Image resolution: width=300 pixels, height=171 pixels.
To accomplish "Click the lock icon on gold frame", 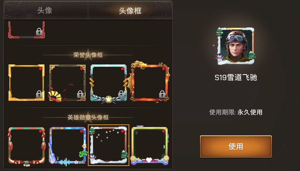I will (39, 94).
